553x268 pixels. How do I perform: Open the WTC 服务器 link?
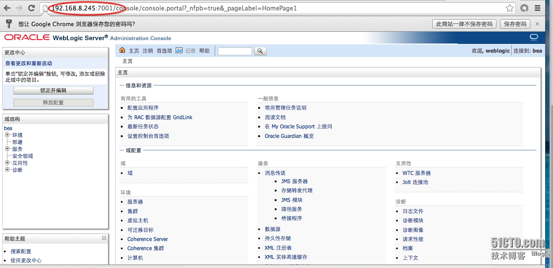pos(416,173)
